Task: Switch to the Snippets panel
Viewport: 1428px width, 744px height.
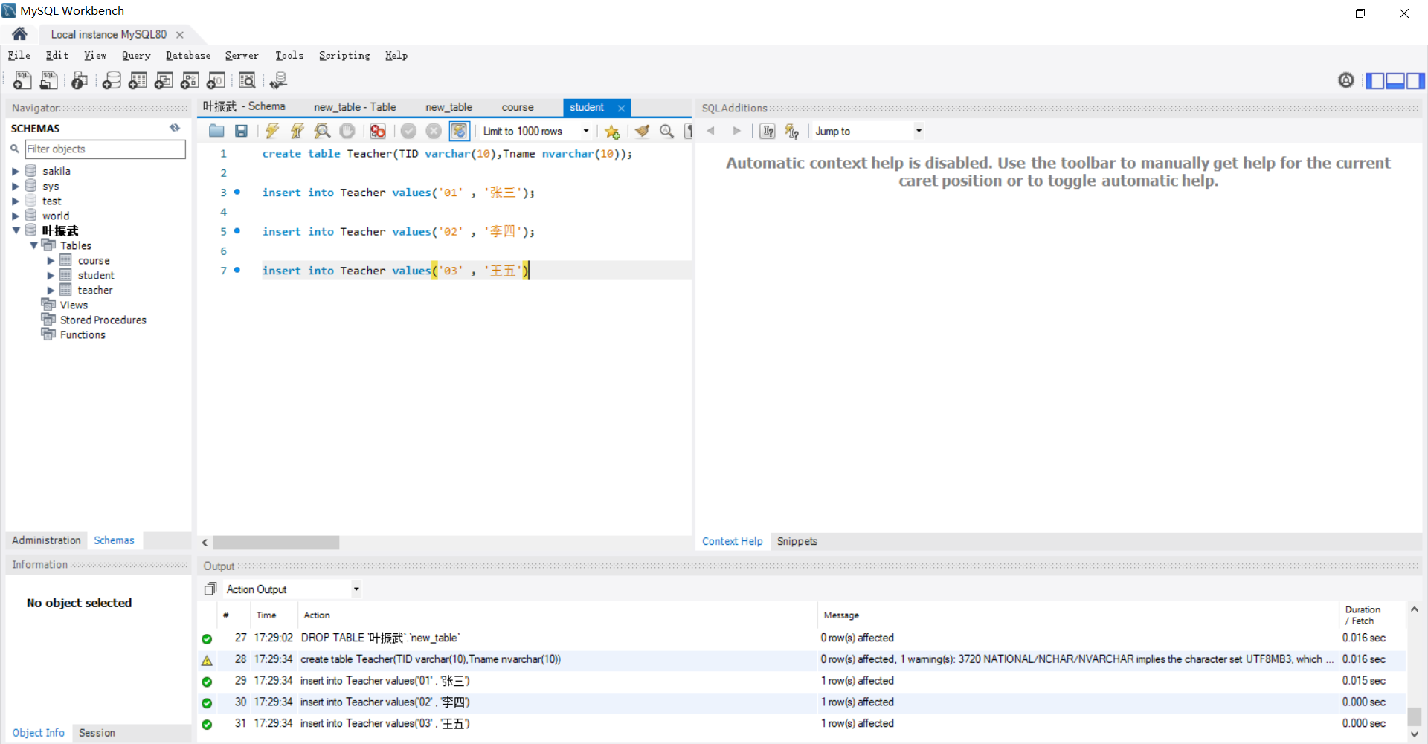Action: pos(797,541)
